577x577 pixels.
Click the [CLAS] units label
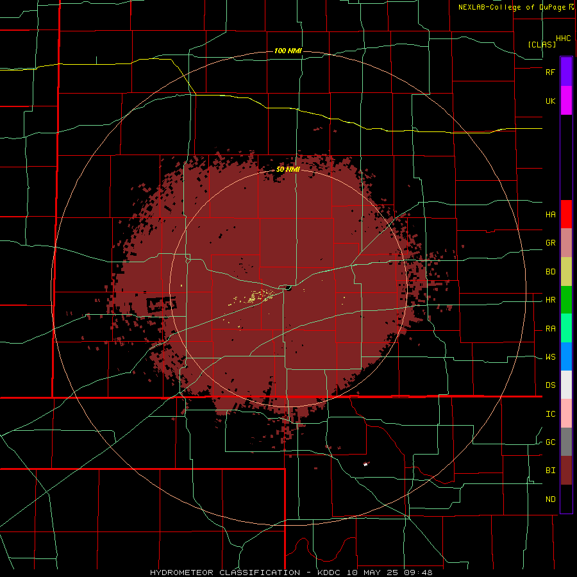(542, 44)
